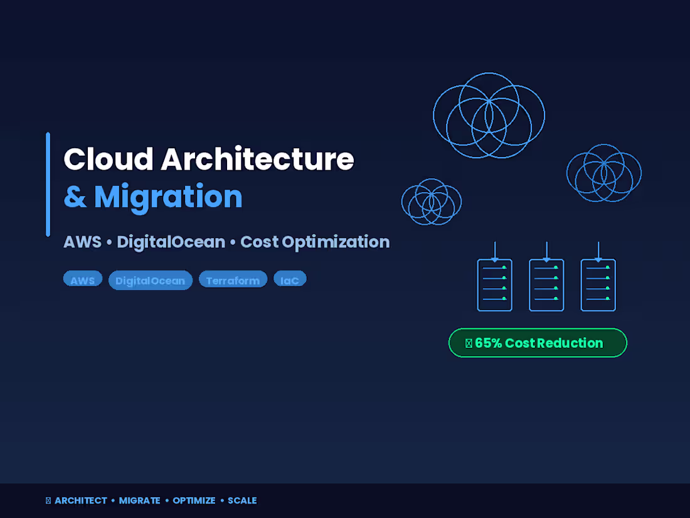This screenshot has width=690, height=518.
Task: Click the 65% Cost Reduction badge
Action: [x=538, y=343]
